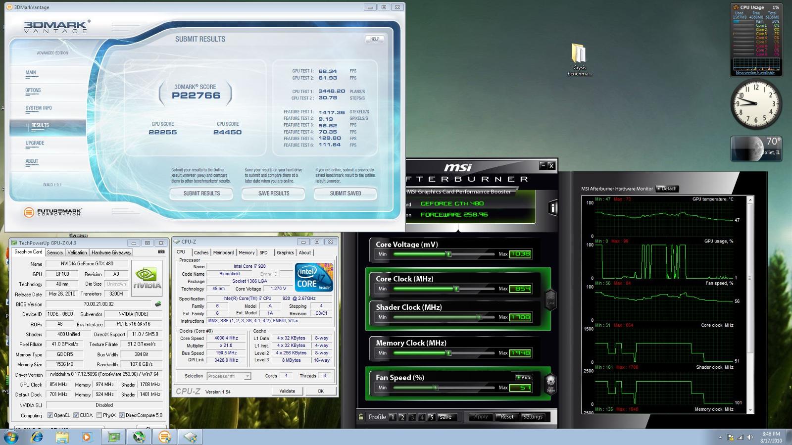Open the CPU-Z Graphics tab
The height and width of the screenshot is (445, 792).
tap(285, 252)
